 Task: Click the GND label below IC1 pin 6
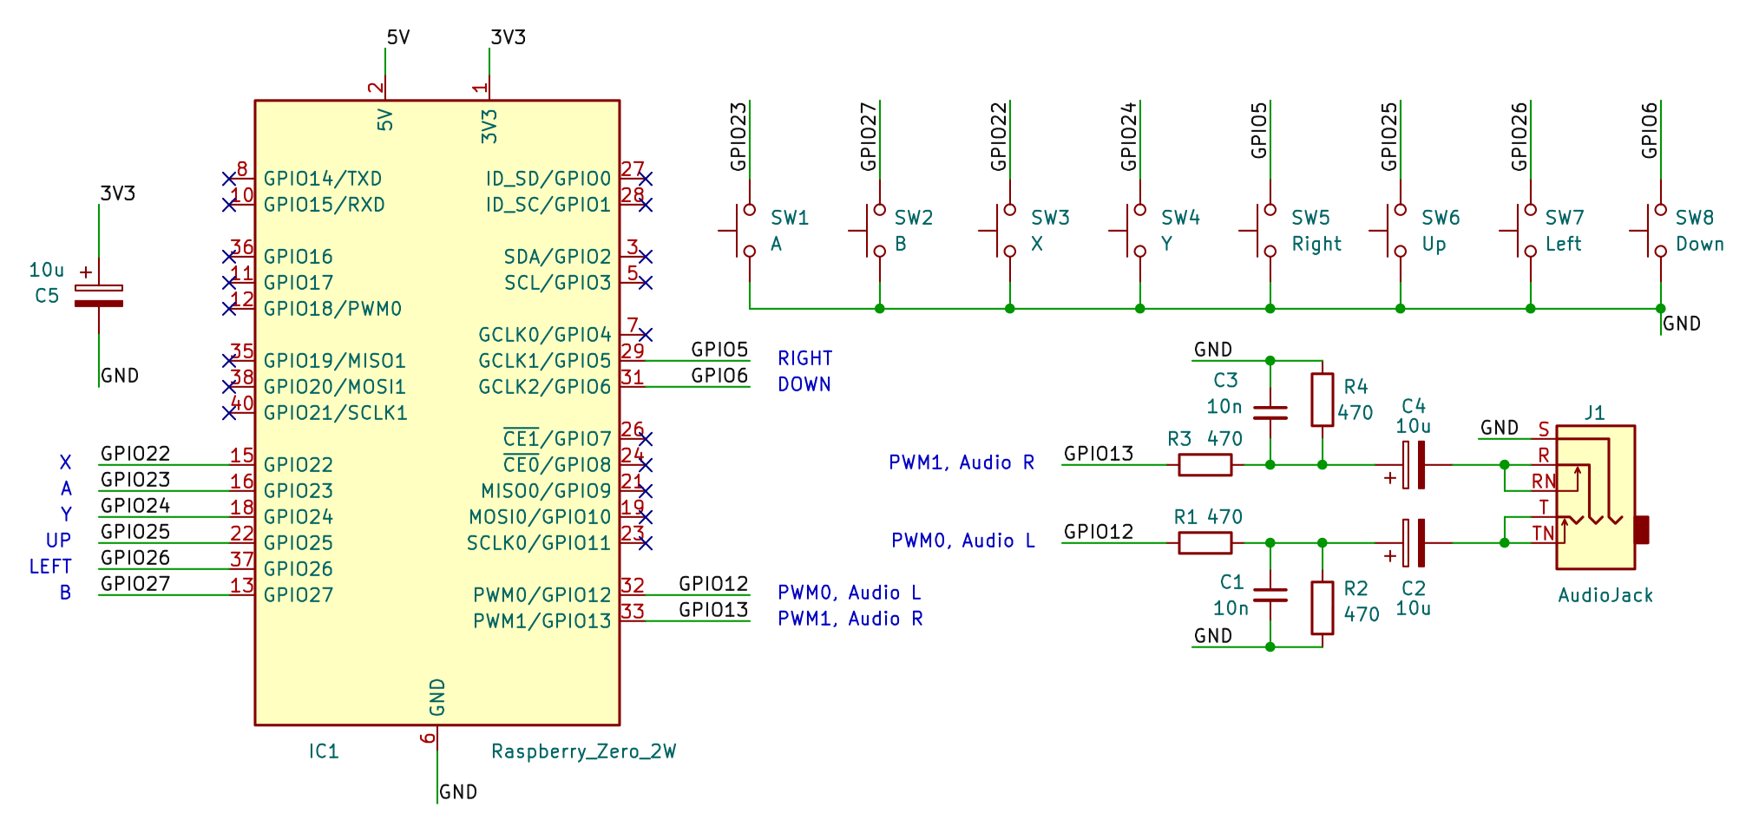pos(458,792)
